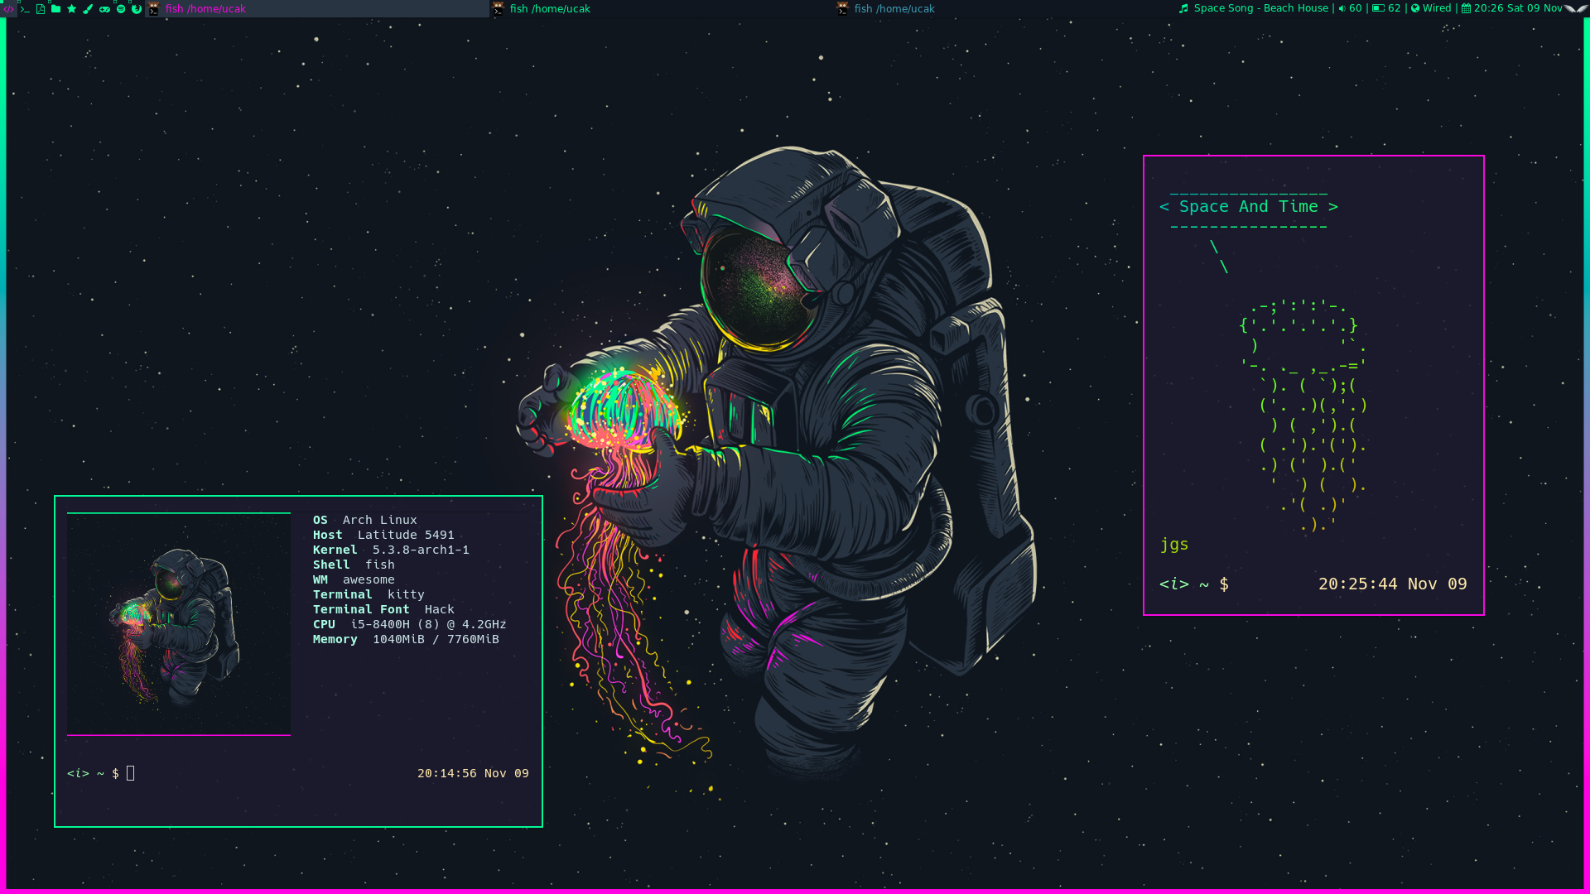
Task: Open the Firefox browser tag
Action: click(x=137, y=9)
